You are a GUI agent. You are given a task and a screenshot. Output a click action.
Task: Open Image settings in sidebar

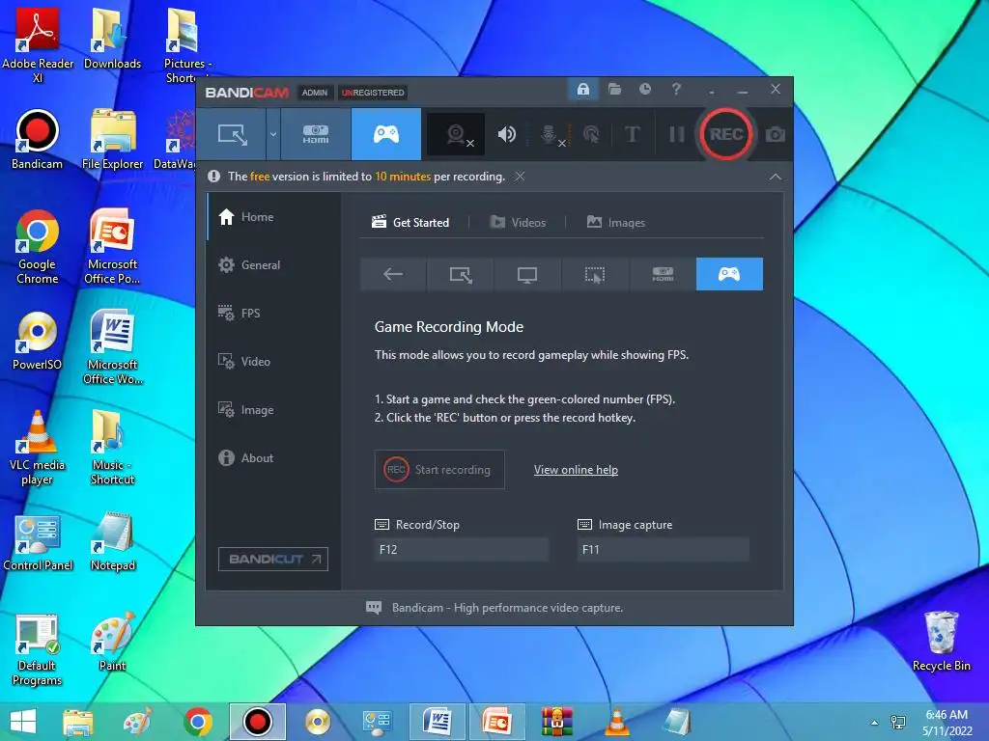pos(272,410)
